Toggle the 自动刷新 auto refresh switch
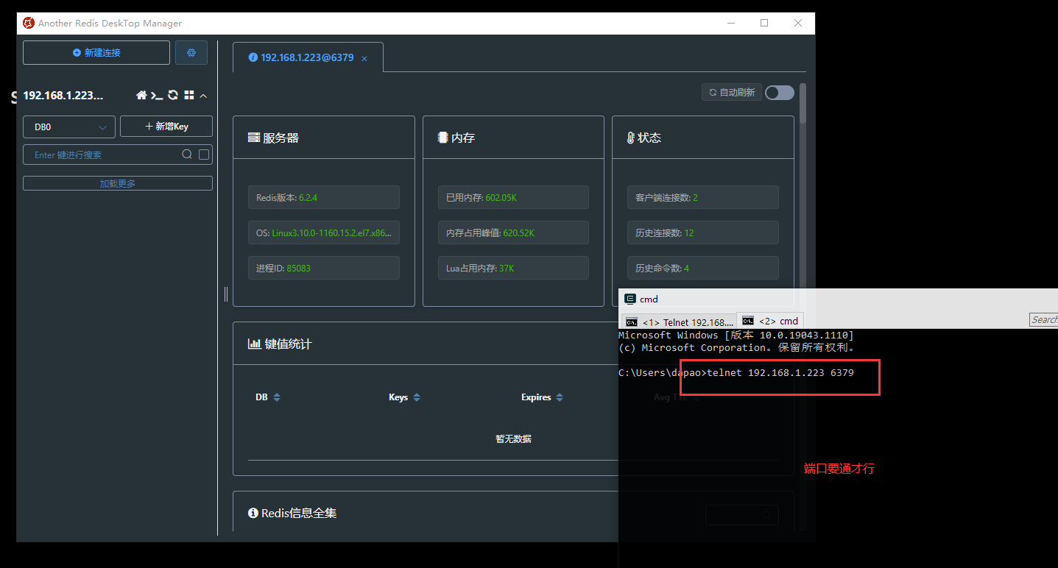The width and height of the screenshot is (1058, 568). [780, 93]
